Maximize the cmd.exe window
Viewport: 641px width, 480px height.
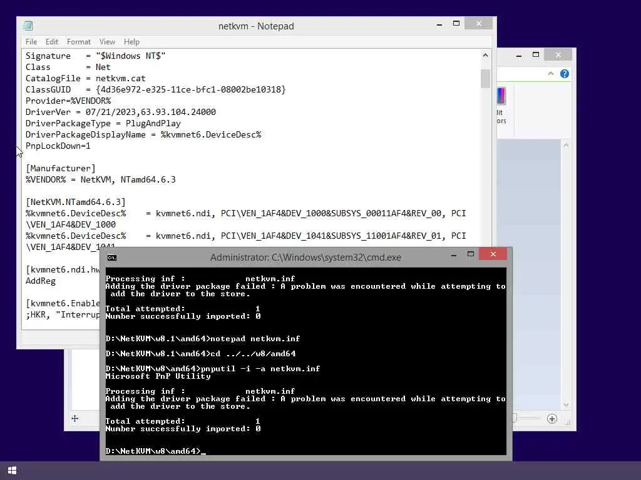[x=471, y=254]
